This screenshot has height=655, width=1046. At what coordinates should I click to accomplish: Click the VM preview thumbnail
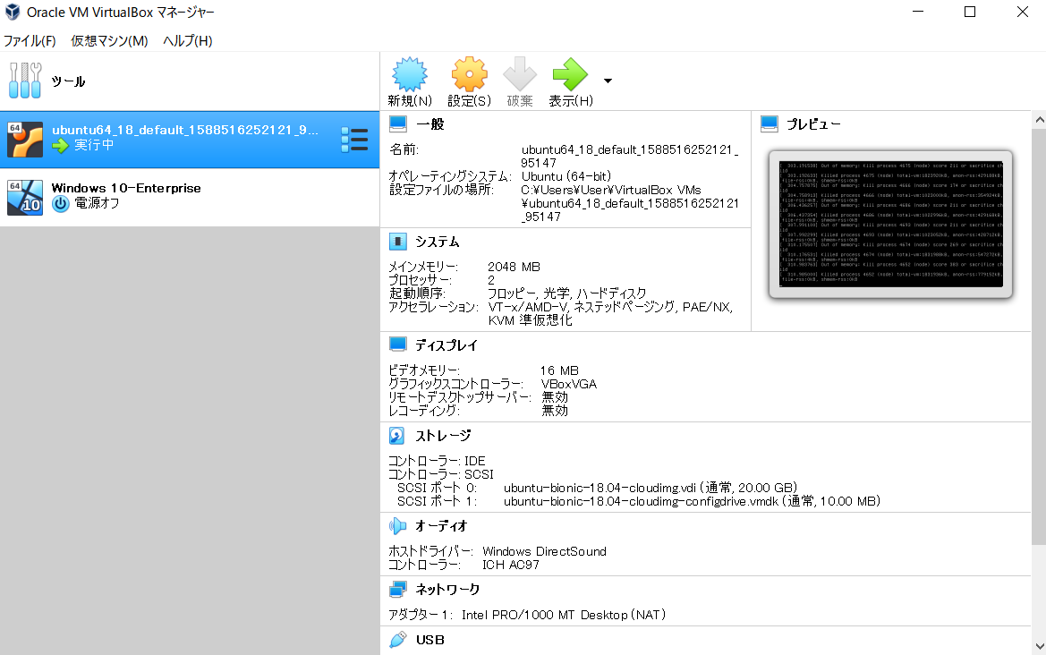coord(890,224)
